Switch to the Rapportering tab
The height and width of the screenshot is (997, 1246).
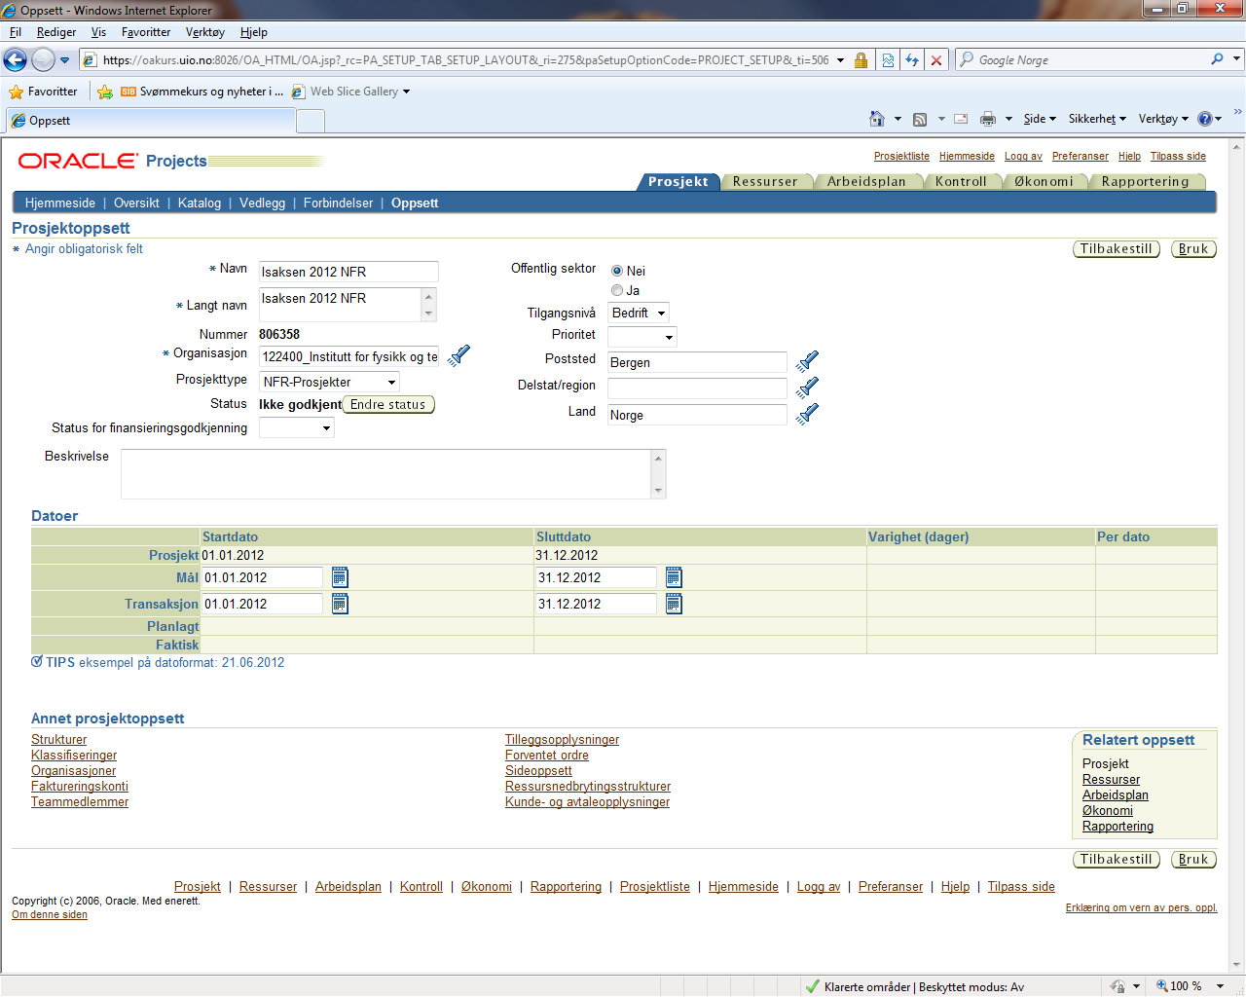[1145, 181]
